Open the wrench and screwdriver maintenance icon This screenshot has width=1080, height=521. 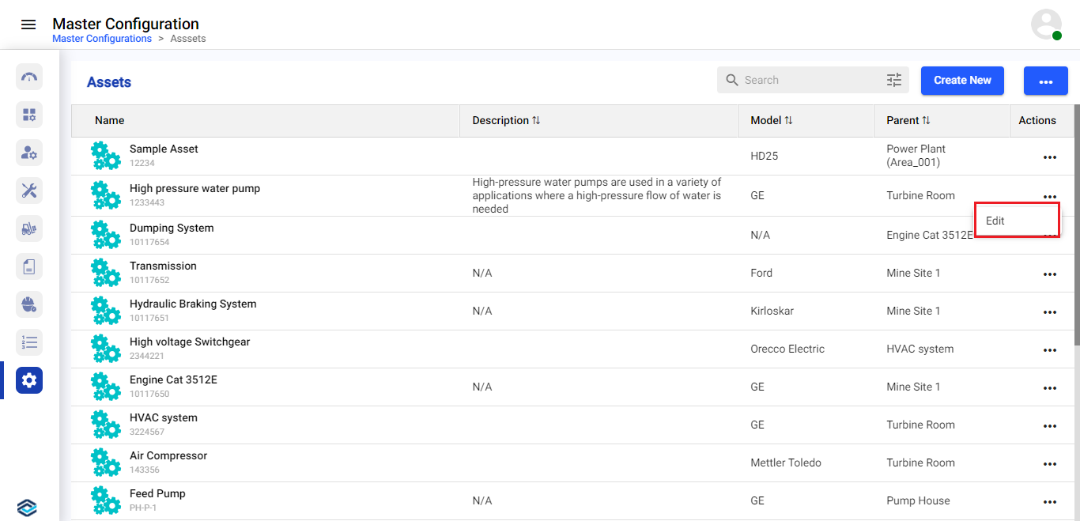(29, 191)
